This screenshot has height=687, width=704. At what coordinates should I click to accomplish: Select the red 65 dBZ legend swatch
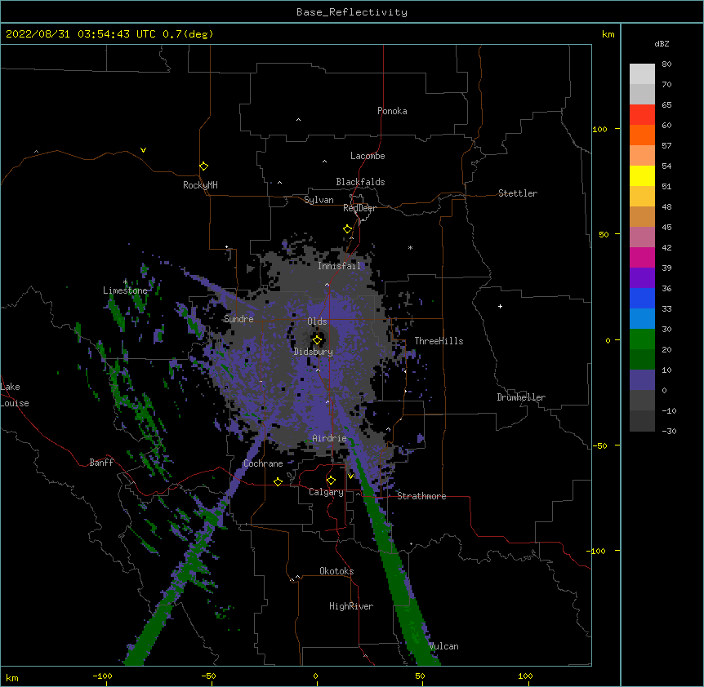pos(642,115)
